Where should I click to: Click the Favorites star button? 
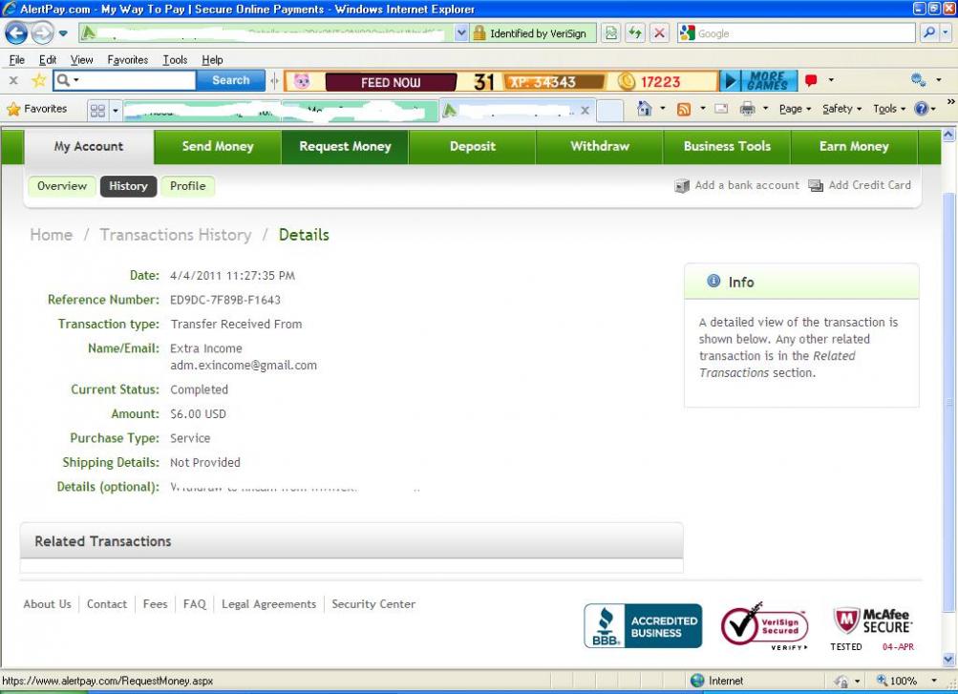tap(36, 109)
